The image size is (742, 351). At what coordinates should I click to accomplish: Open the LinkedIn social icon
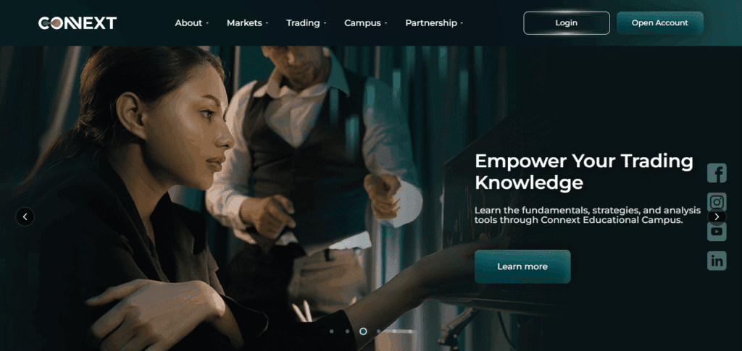pos(717,261)
